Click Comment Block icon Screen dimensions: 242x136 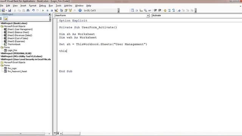[169, 11]
